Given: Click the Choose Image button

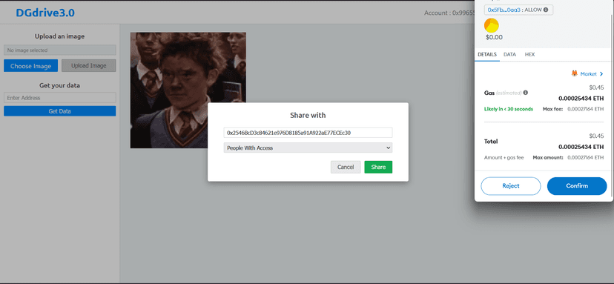Looking at the screenshot, I should 30,66.
